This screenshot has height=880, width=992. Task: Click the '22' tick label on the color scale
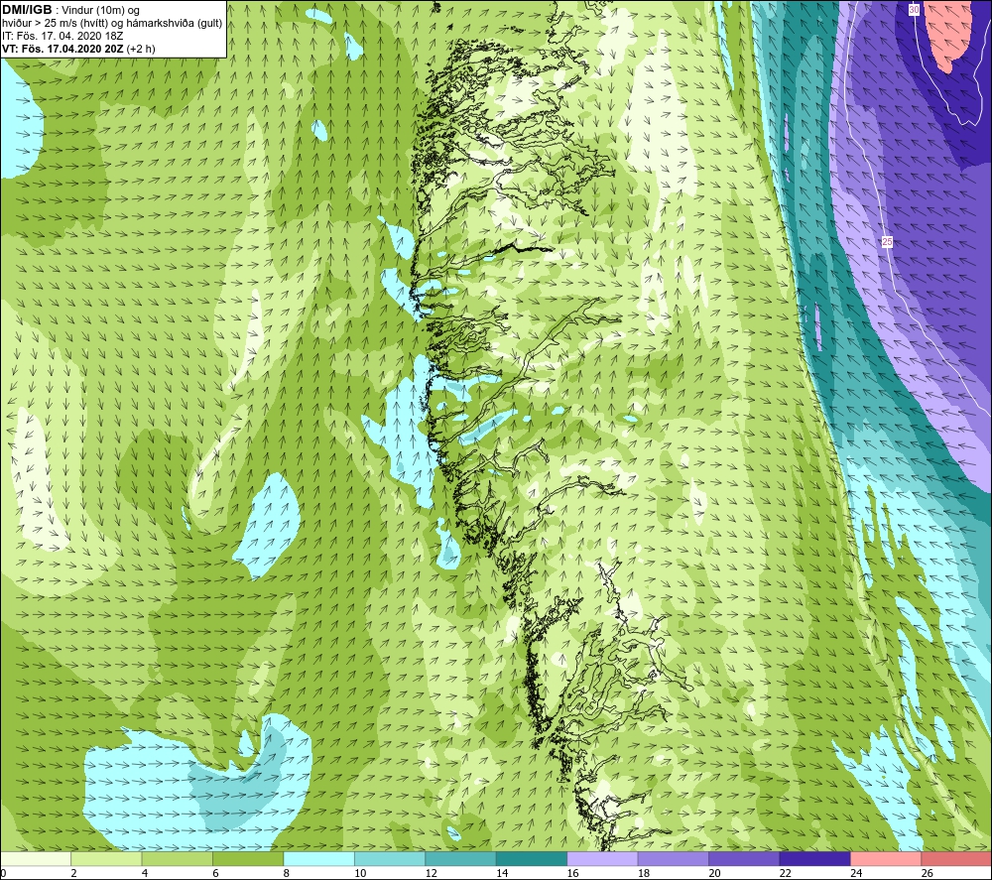(785, 873)
